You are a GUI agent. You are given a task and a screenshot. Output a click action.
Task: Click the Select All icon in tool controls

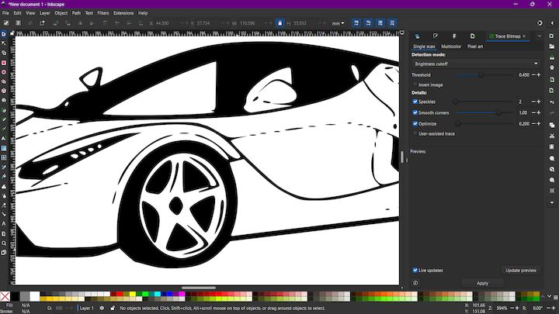6,23
